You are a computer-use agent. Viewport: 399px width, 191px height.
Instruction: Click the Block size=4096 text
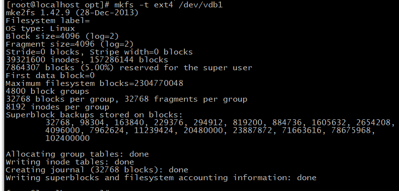click(42, 36)
